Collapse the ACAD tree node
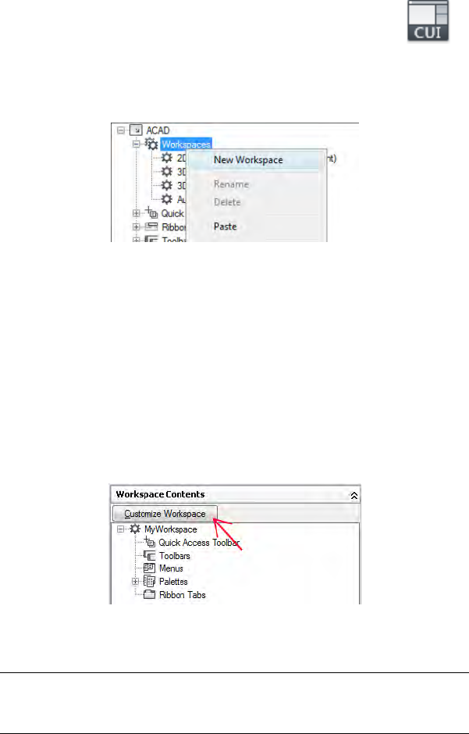 (121, 130)
